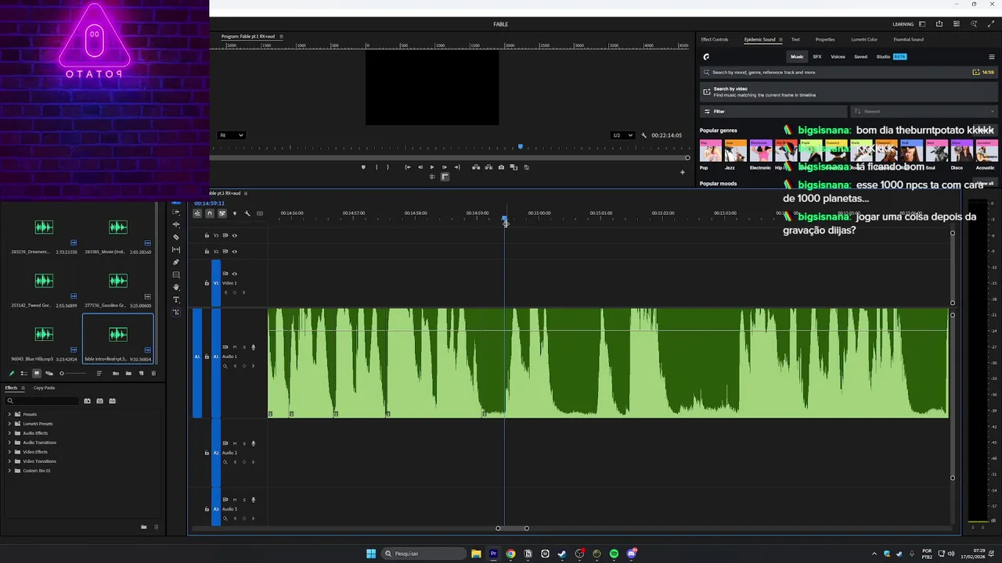Viewport: 1002px width, 563px height.
Task: Switch project panel to list view
Action: click(23, 373)
